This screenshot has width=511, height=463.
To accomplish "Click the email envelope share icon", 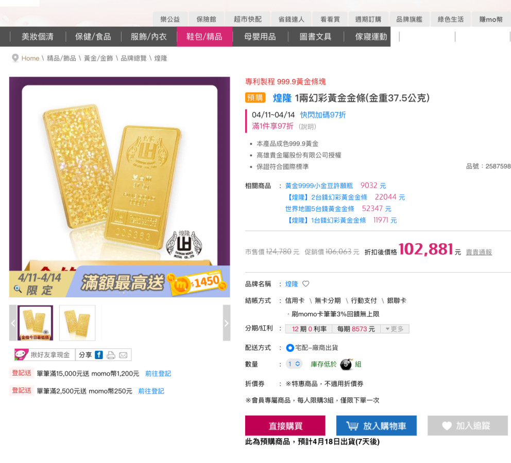I will pyautogui.click(x=123, y=355).
